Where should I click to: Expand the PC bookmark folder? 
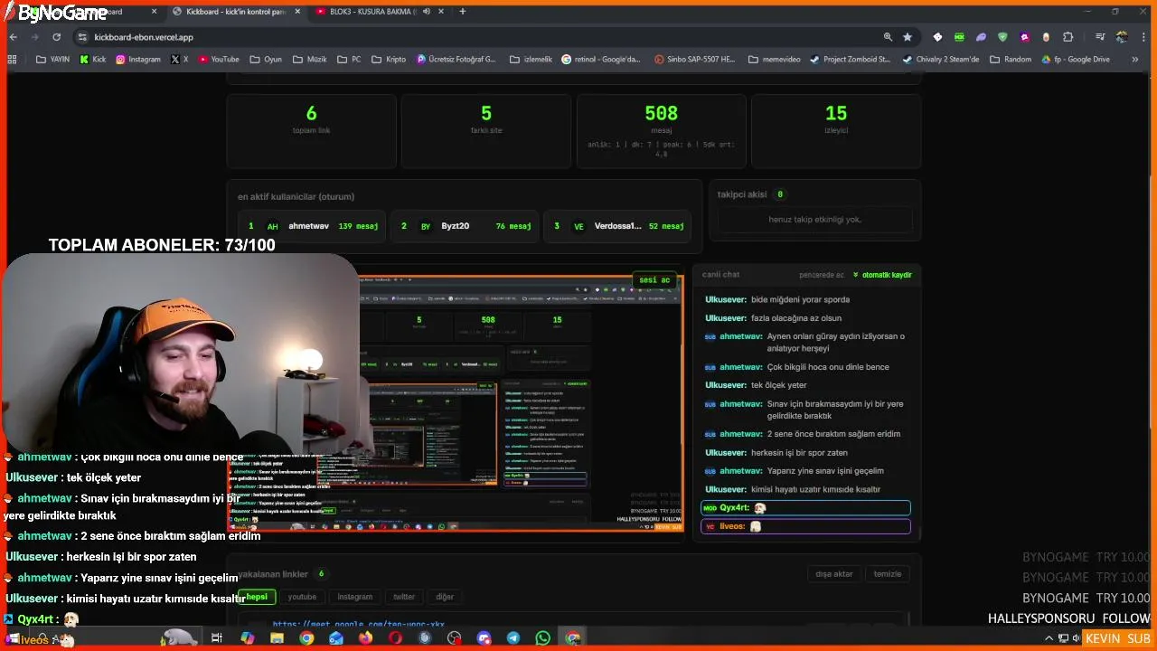click(349, 60)
